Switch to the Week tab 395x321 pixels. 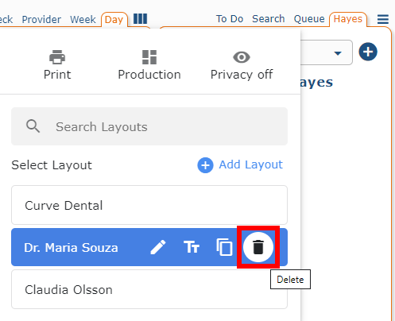[x=83, y=19]
